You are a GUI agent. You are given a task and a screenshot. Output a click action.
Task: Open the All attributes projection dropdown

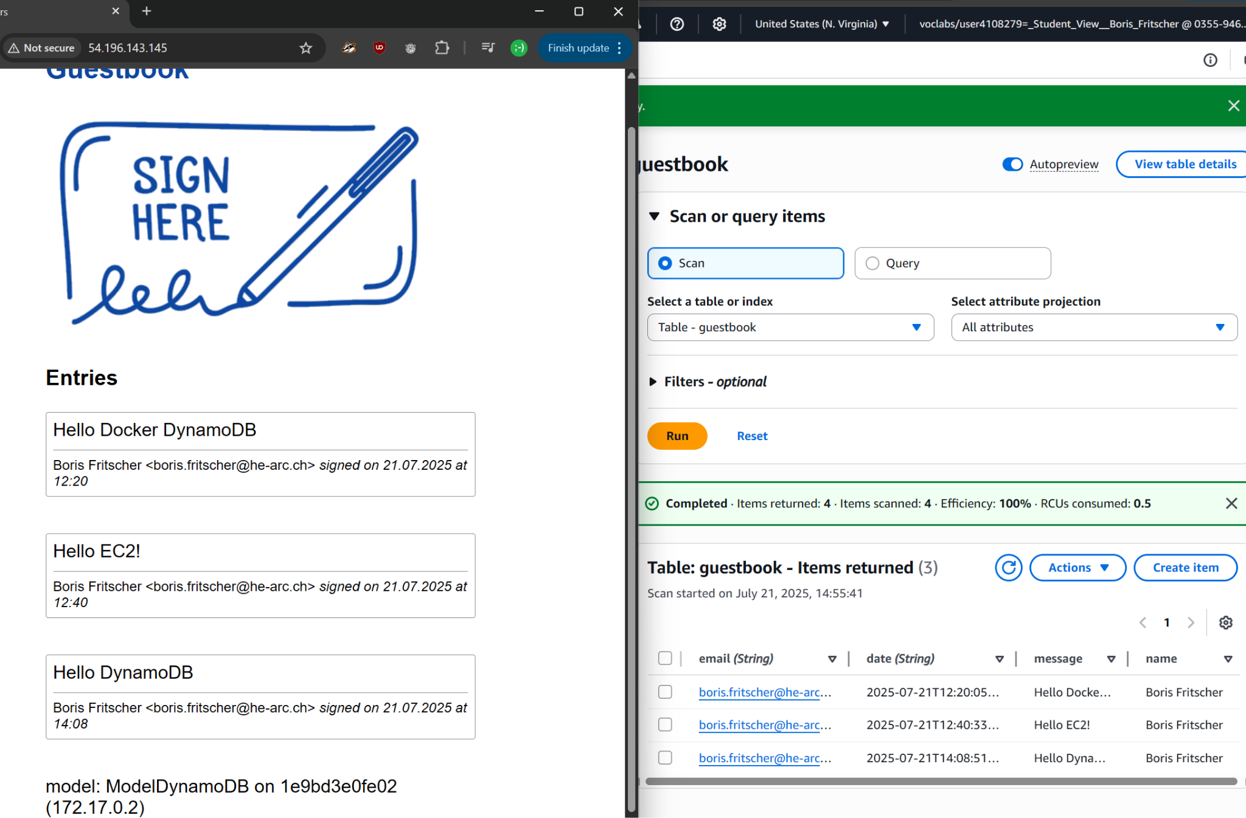pos(1093,328)
